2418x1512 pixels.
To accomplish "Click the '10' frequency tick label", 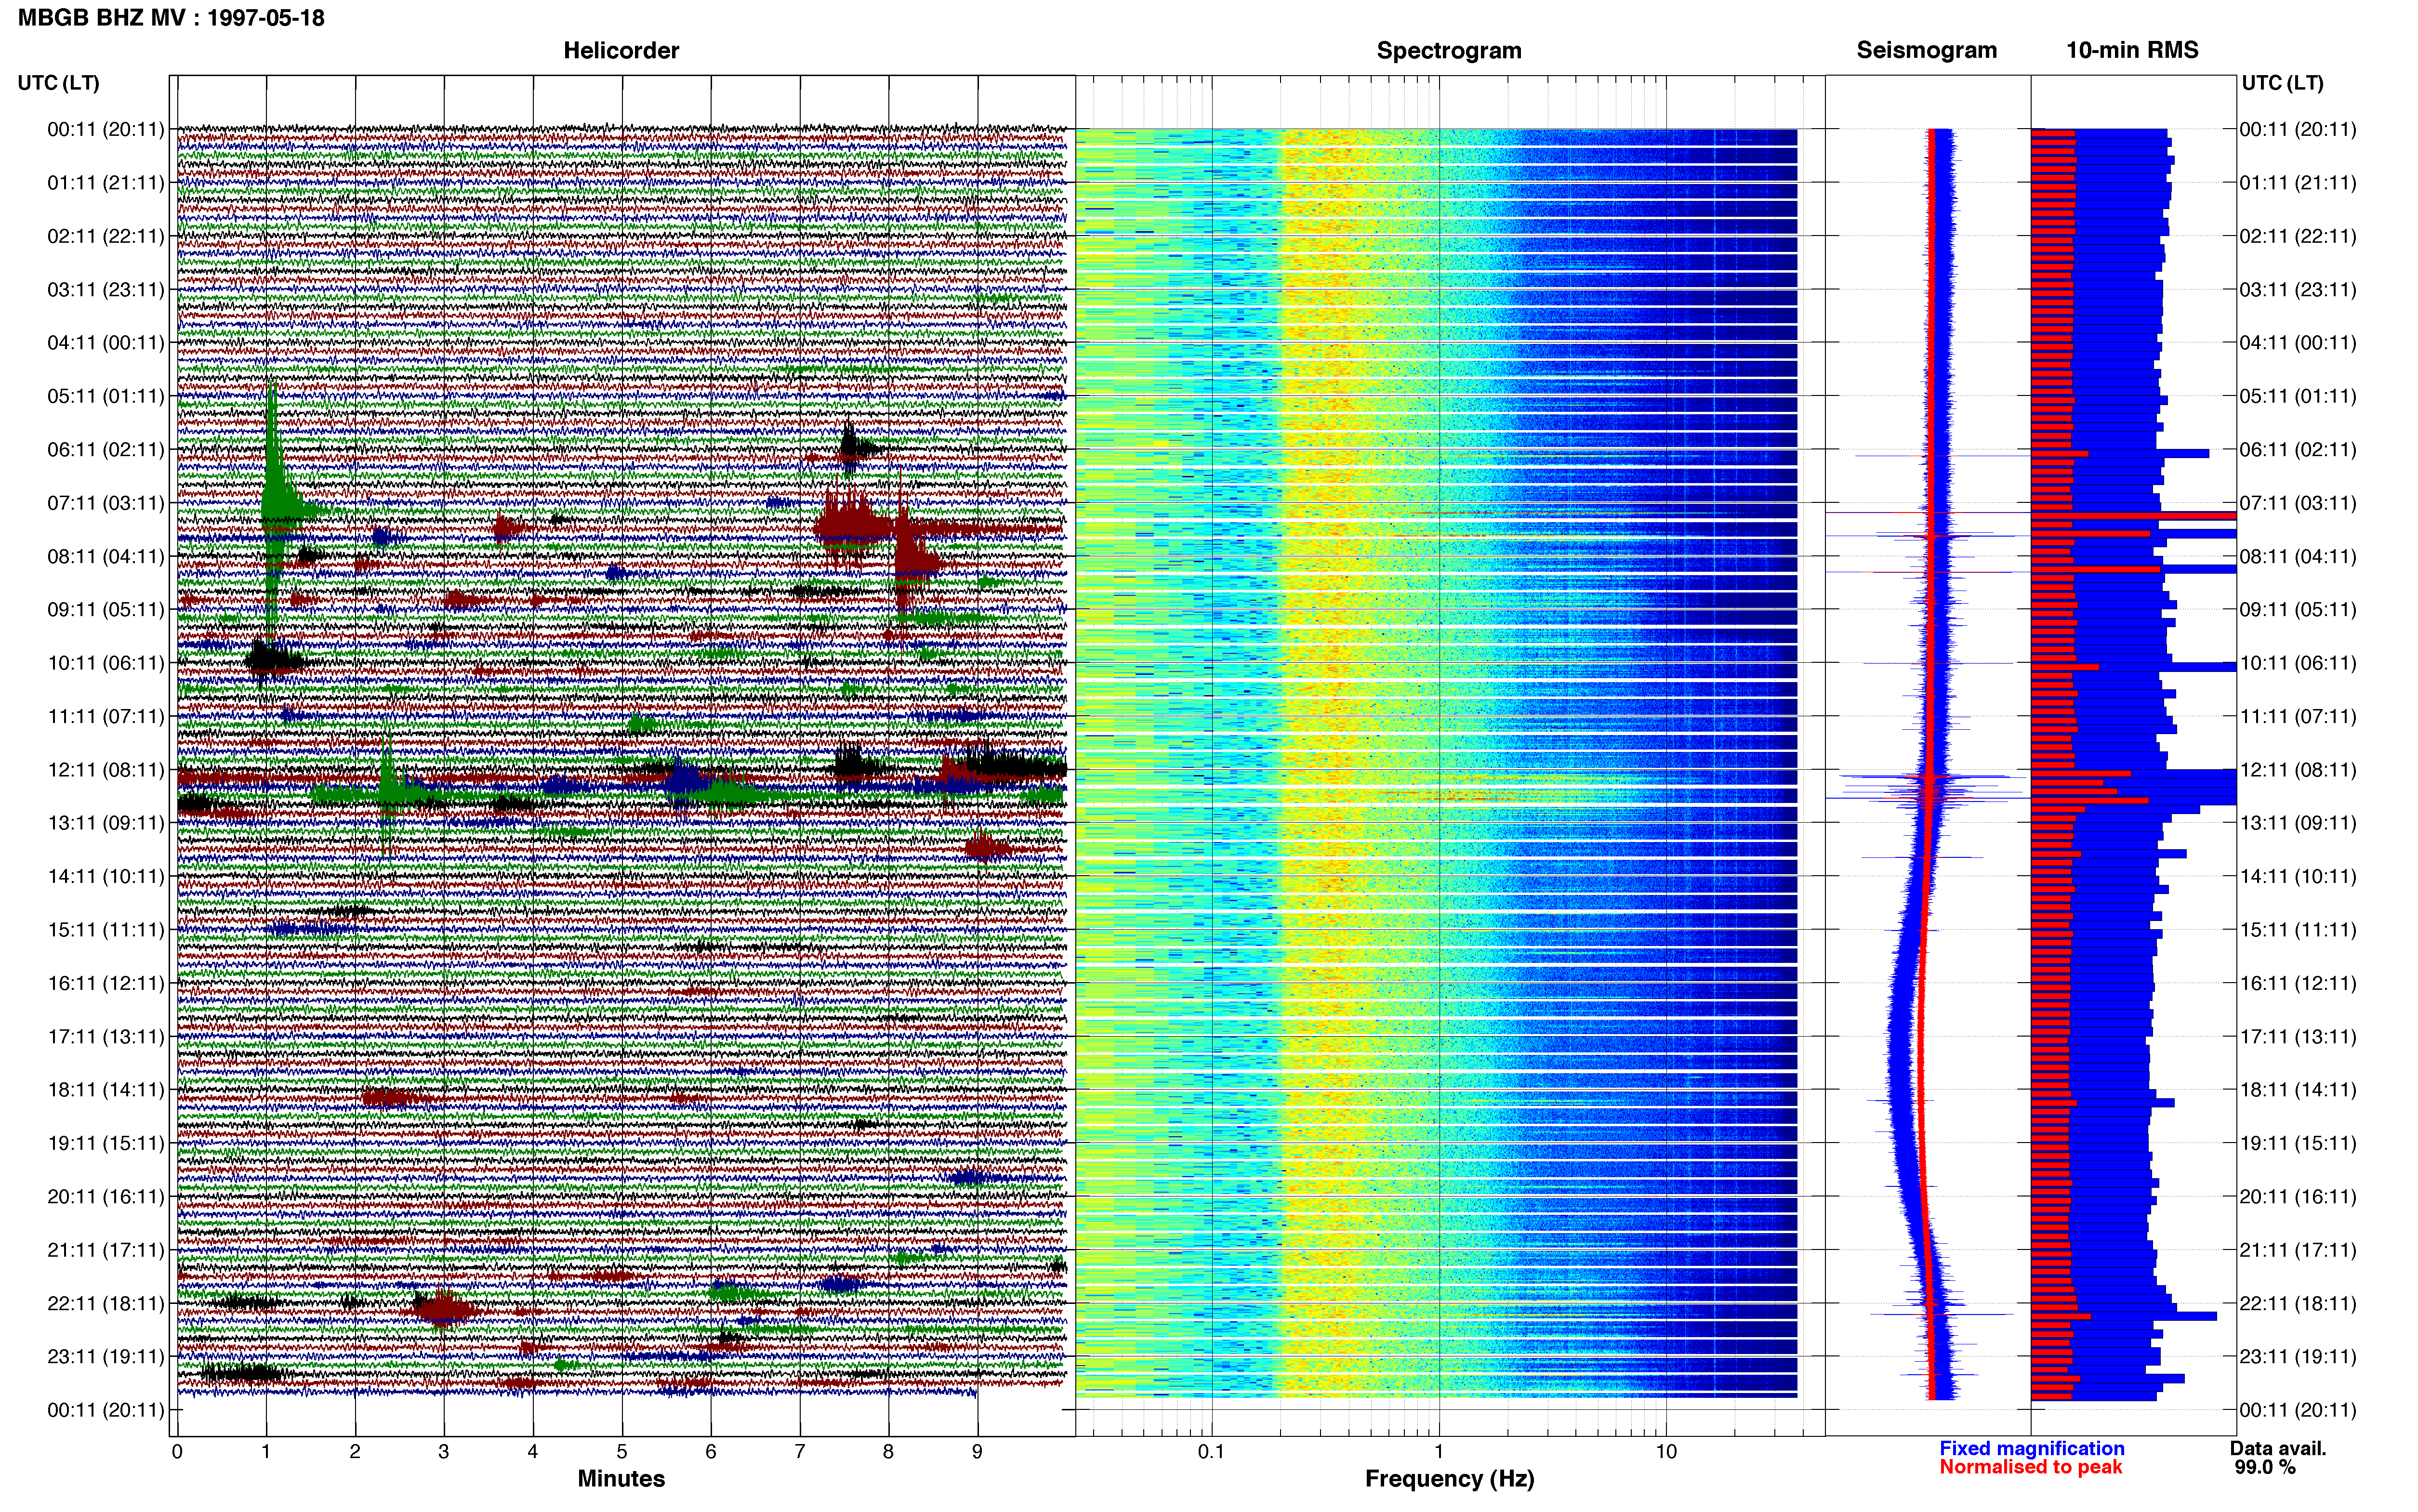I will pyautogui.click(x=1666, y=1452).
